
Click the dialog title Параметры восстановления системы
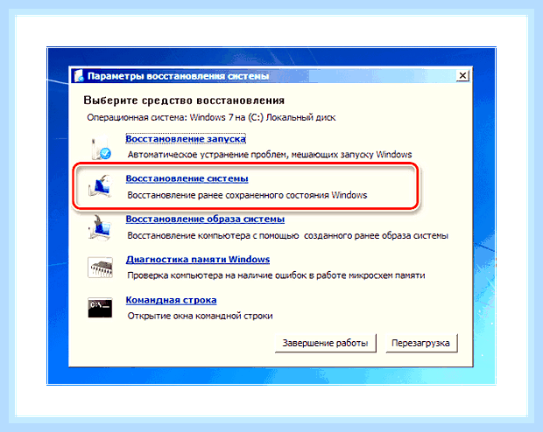point(178,76)
